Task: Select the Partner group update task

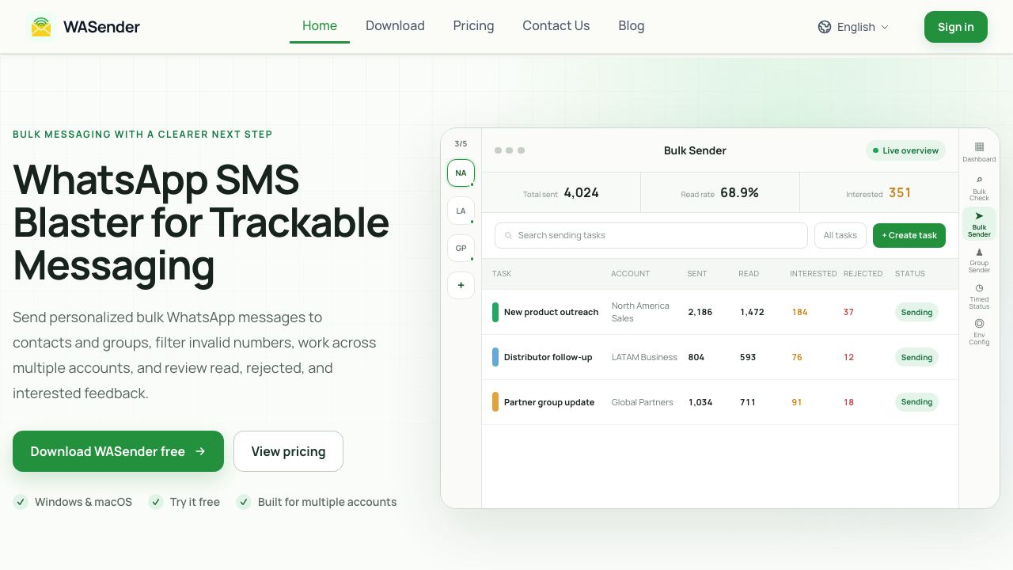Action: coord(549,402)
